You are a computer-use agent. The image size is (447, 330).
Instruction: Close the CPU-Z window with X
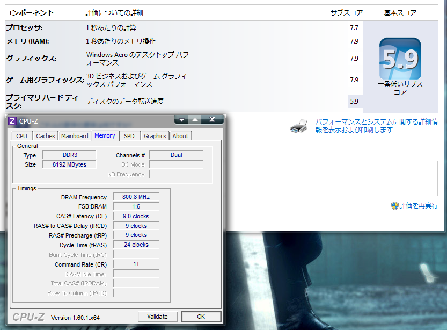tap(212, 120)
